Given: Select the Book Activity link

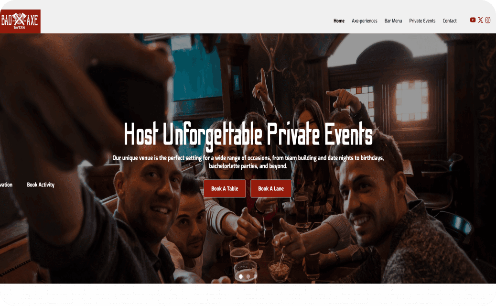Looking at the screenshot, I should coord(41,185).
